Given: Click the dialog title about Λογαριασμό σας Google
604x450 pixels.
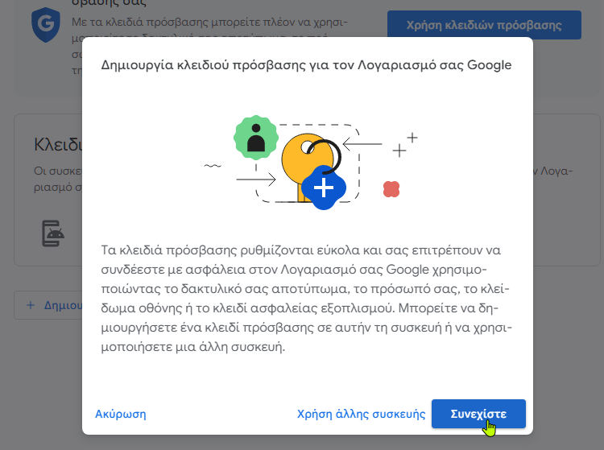Looking at the screenshot, I should (x=306, y=65).
